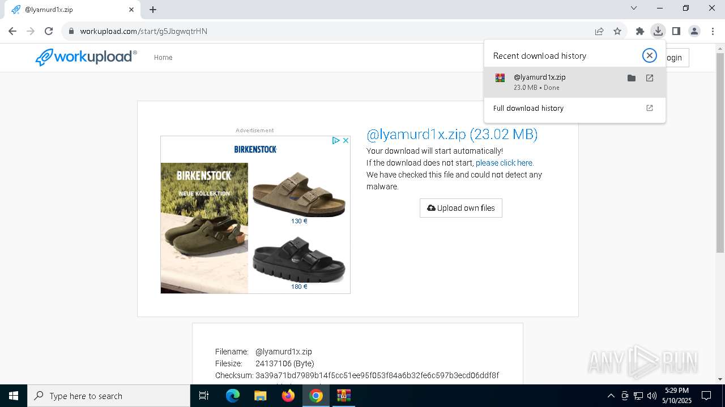
Task: Open AdChoices info icon on advertisement
Action: (x=336, y=140)
